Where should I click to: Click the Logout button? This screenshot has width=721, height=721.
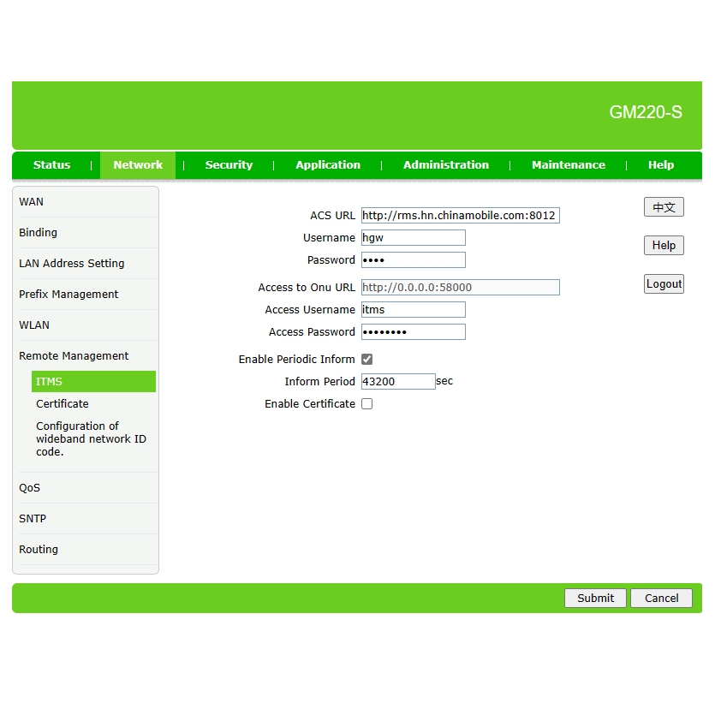(x=664, y=284)
